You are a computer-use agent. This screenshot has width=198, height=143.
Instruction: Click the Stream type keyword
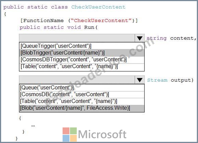click(157, 80)
